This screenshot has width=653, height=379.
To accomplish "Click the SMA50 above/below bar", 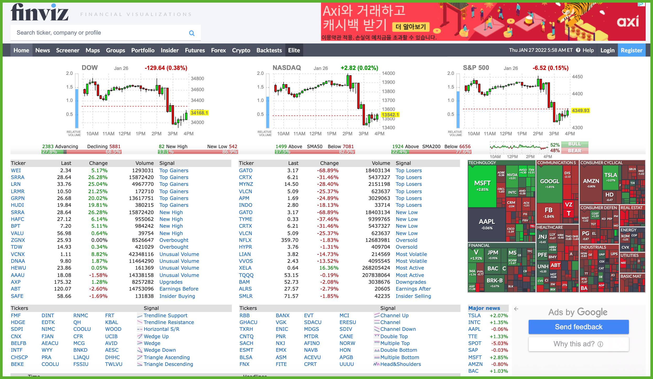I will point(315,152).
